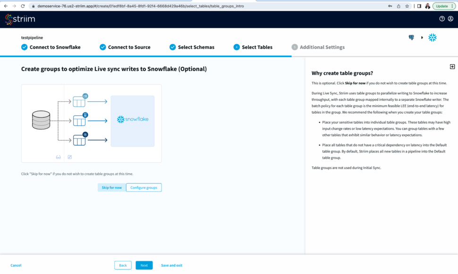This screenshot has height=274, width=458.
Task: Bookmark the page with the star icon
Action: pyautogui.click(x=407, y=6)
